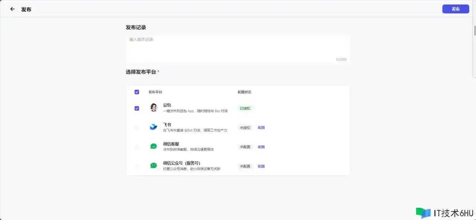Open the 配置 link for 飞书
476x220 pixels.
tap(261, 128)
